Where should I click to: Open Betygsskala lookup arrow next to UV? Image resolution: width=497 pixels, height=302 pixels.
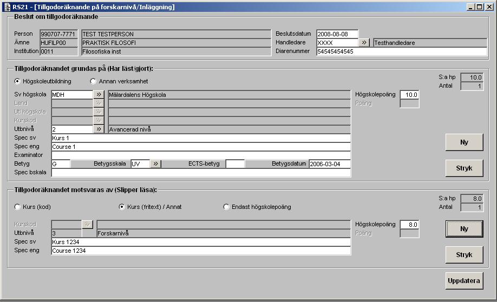155,164
